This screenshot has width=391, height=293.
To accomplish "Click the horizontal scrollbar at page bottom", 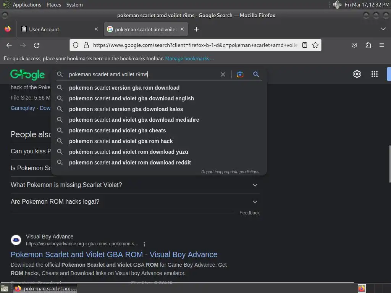I will coord(177,283).
